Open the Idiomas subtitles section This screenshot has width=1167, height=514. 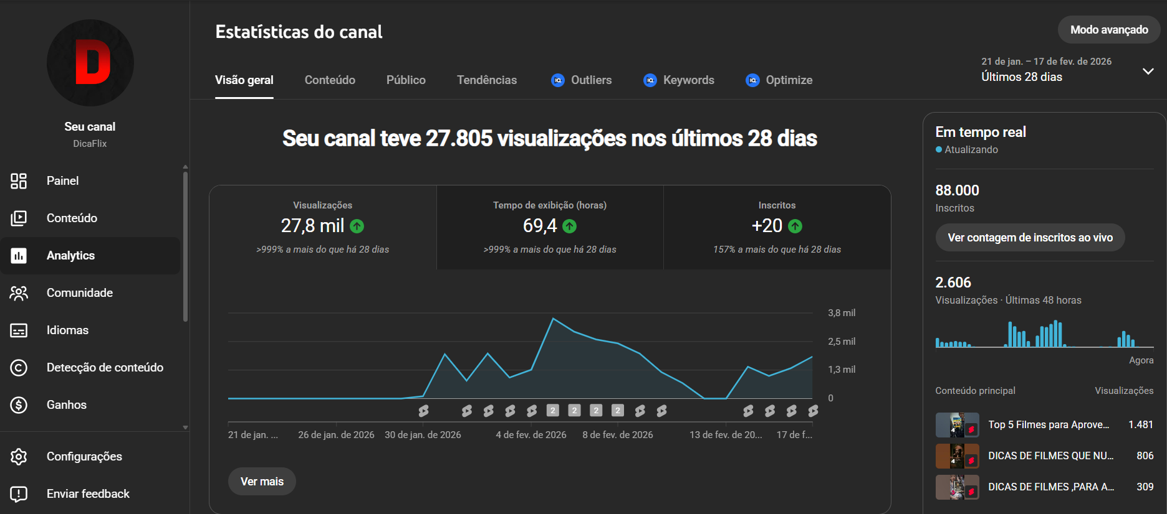pos(90,330)
